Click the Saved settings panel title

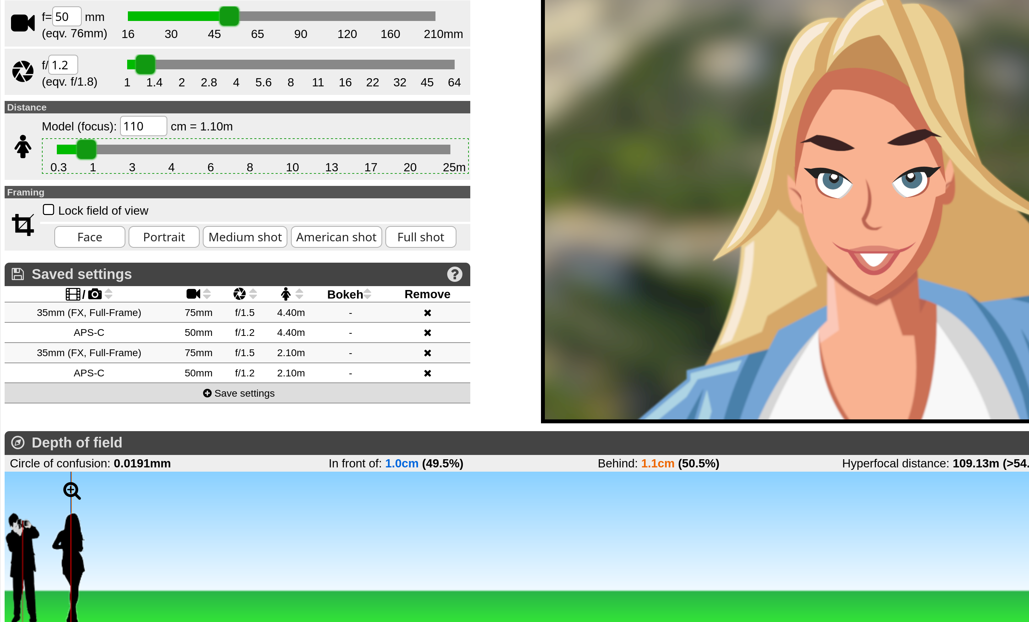[x=82, y=274]
